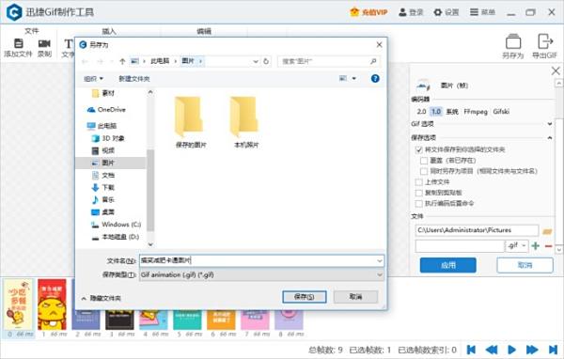The height and width of the screenshot is (359, 564).
Task: Enable the 复制到剪贴板 checkbox
Action: pyautogui.click(x=419, y=193)
